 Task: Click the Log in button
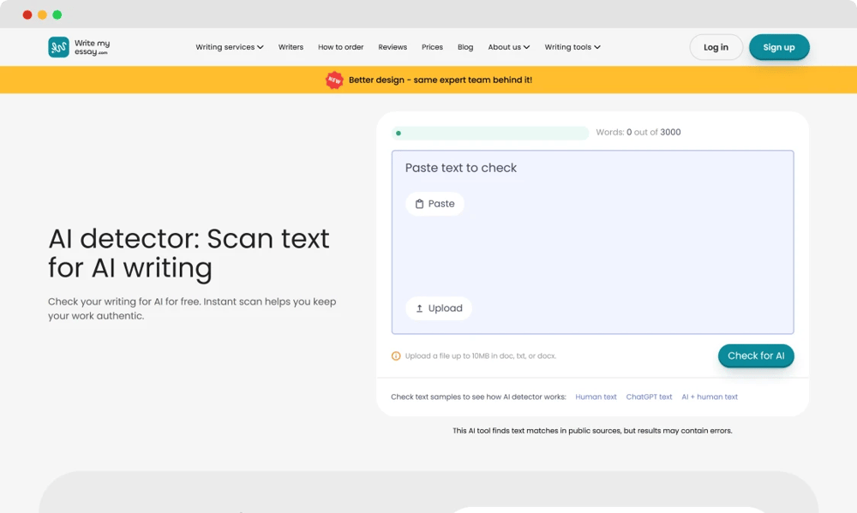point(716,47)
